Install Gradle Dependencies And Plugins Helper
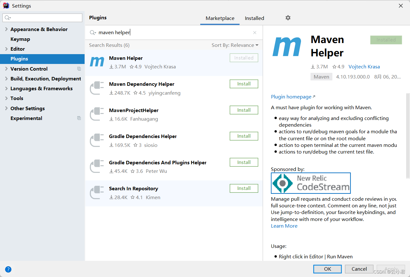This screenshot has width=410, height=277. pos(244,162)
